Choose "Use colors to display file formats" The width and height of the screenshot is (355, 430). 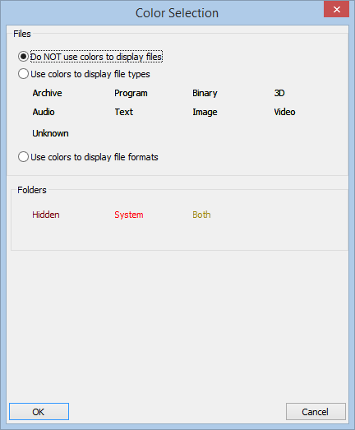[88, 157]
